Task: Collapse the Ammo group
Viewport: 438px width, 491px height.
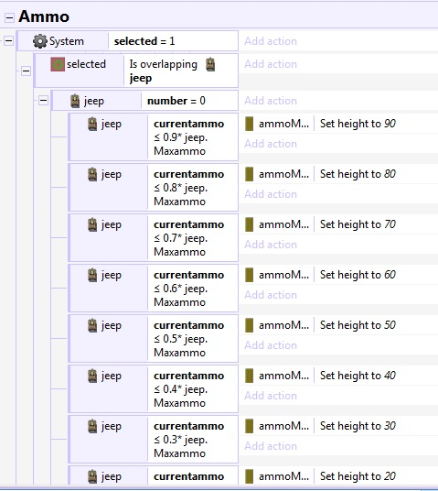Action: click(x=10, y=17)
